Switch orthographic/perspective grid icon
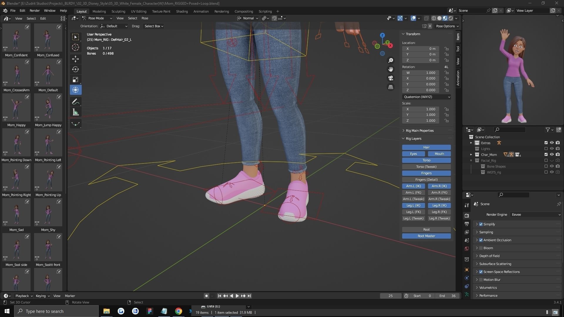Image resolution: width=564 pixels, height=317 pixels. tap(391, 87)
